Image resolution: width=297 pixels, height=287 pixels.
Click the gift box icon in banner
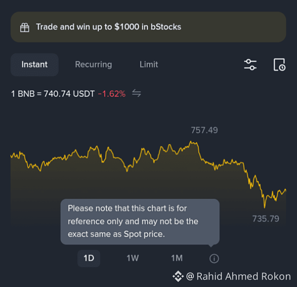(x=25, y=28)
